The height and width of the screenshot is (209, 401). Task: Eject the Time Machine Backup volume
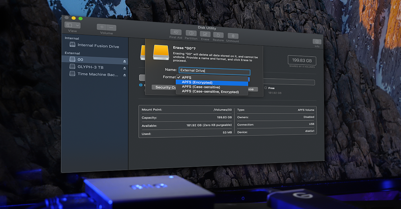click(124, 75)
